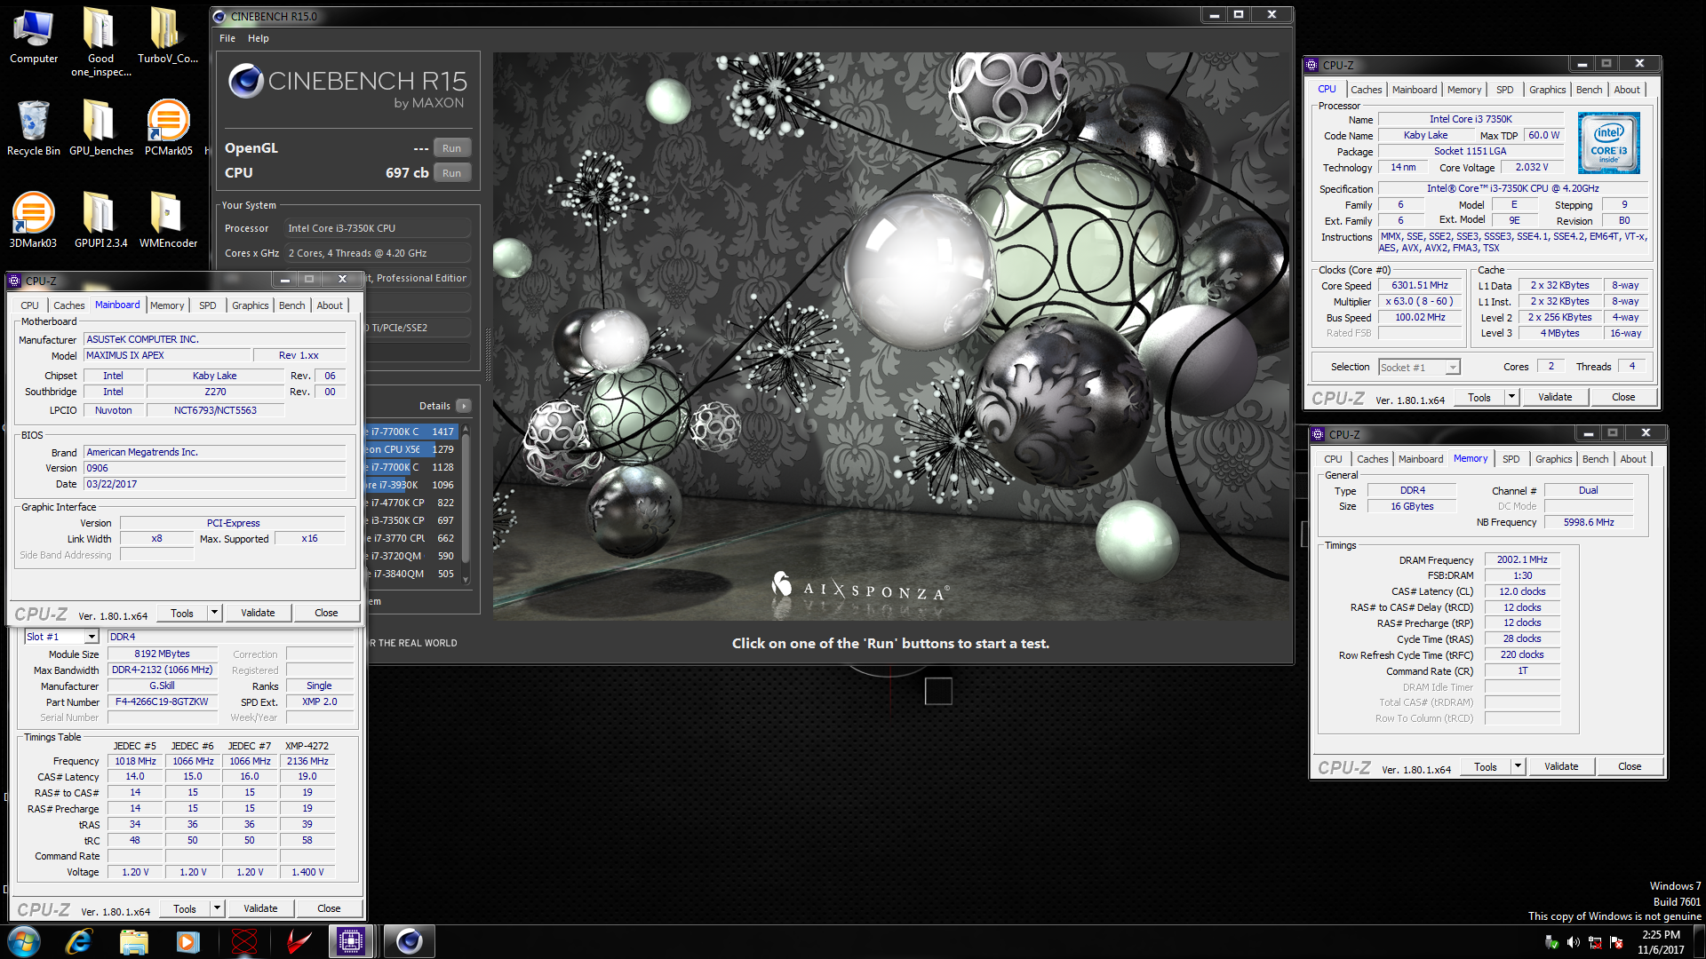Click the Safely Remove Hardware tray icon
1706x959 pixels.
click(1552, 942)
